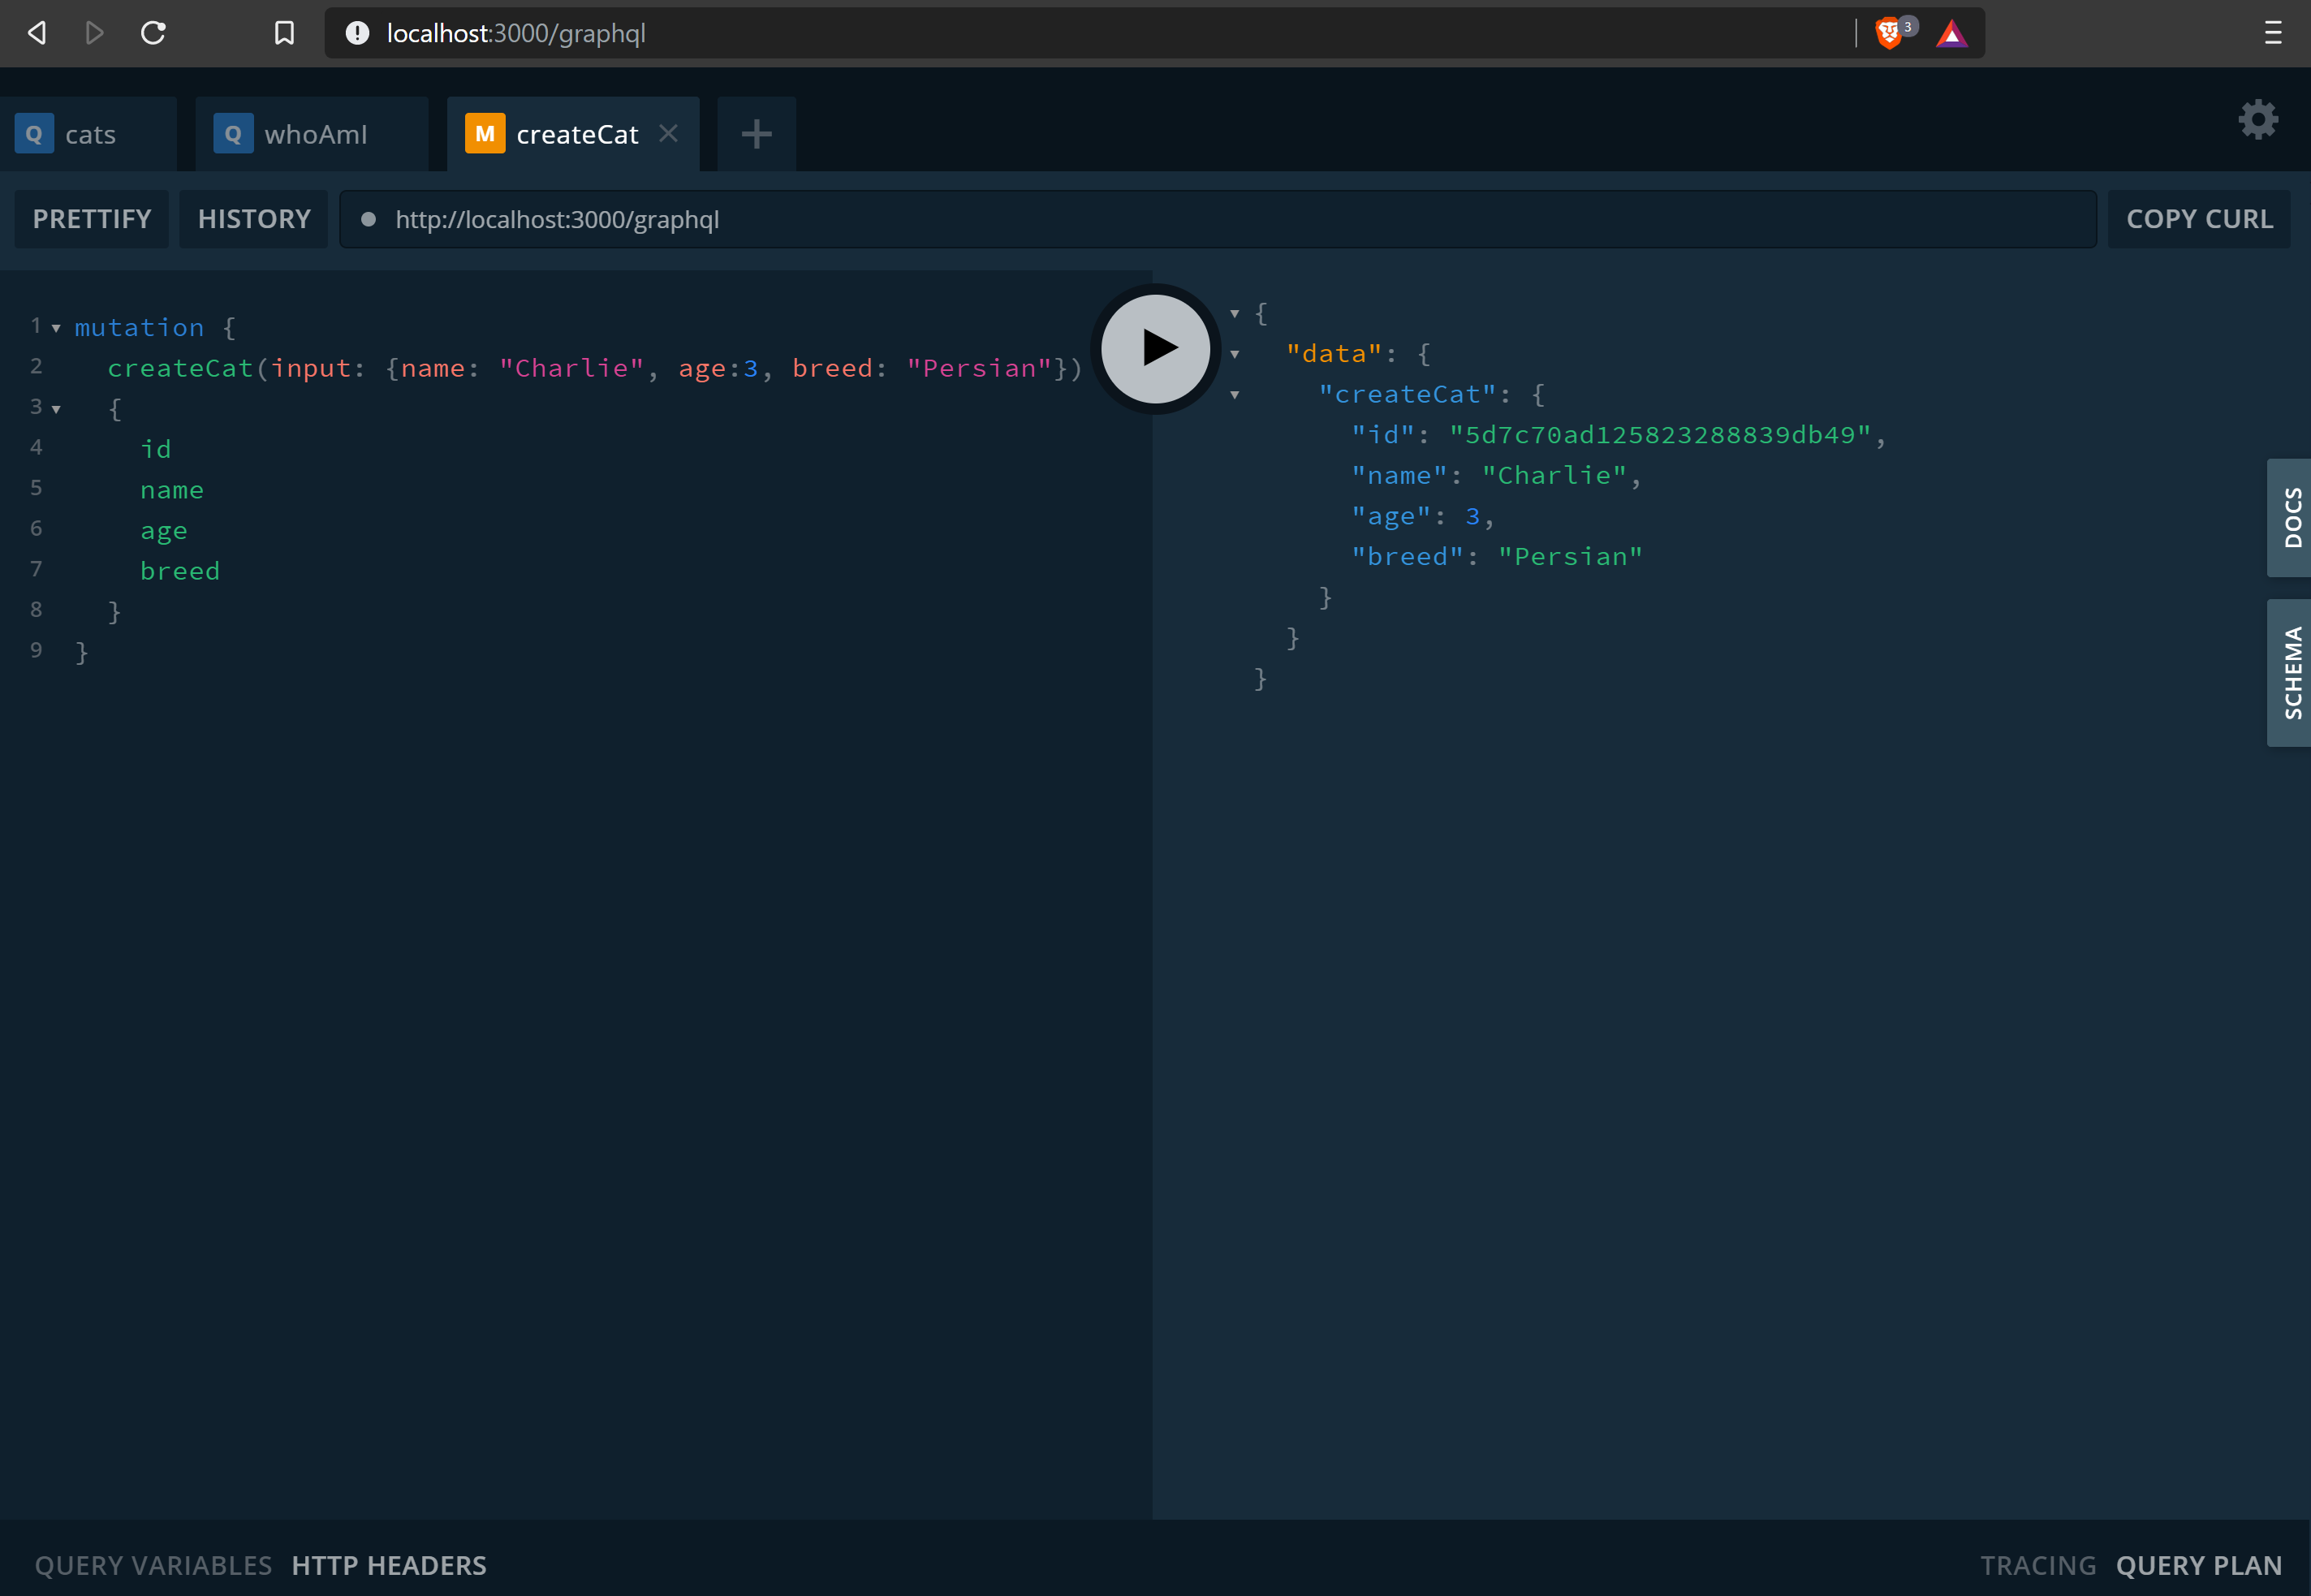2311x1596 pixels.
Task: Switch to the cats query tab
Action: point(89,134)
